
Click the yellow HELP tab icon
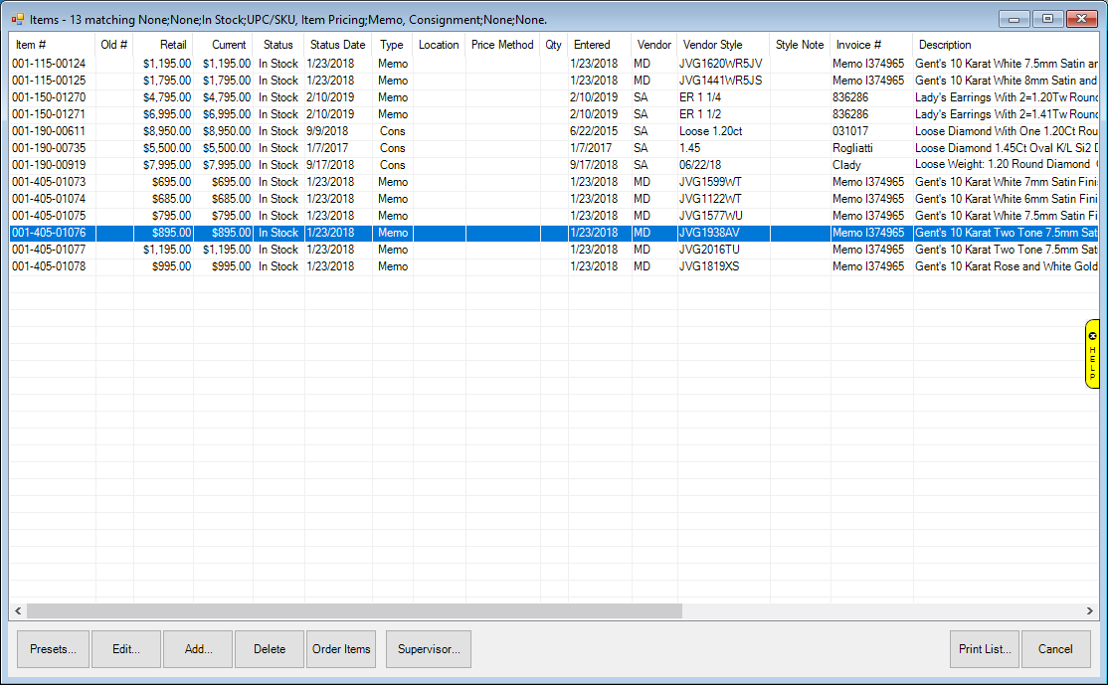click(1092, 353)
